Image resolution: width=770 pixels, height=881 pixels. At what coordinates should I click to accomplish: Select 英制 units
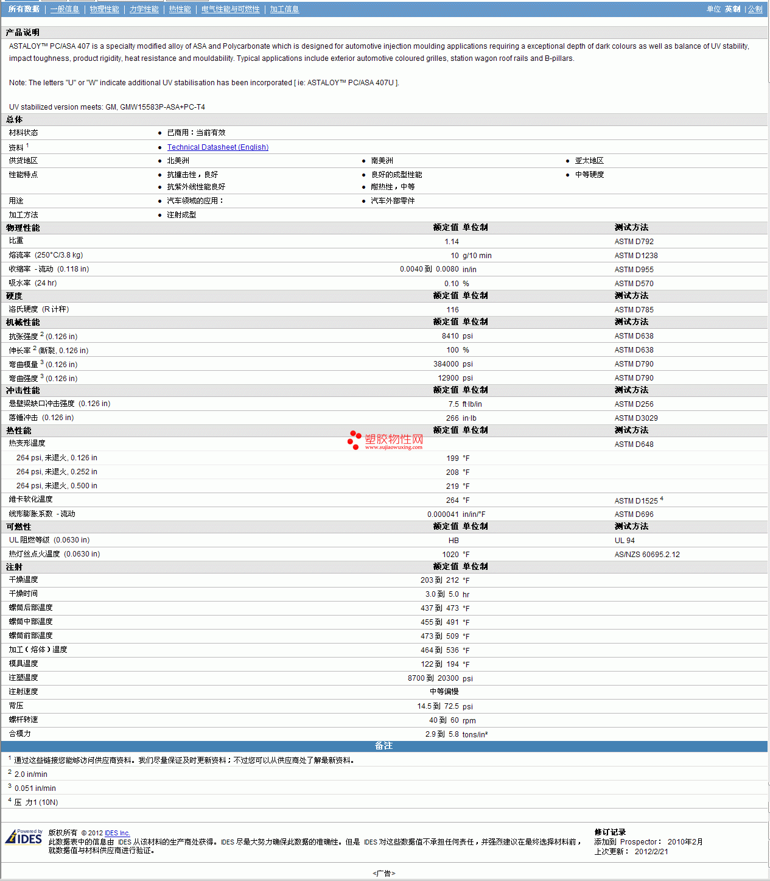click(732, 9)
